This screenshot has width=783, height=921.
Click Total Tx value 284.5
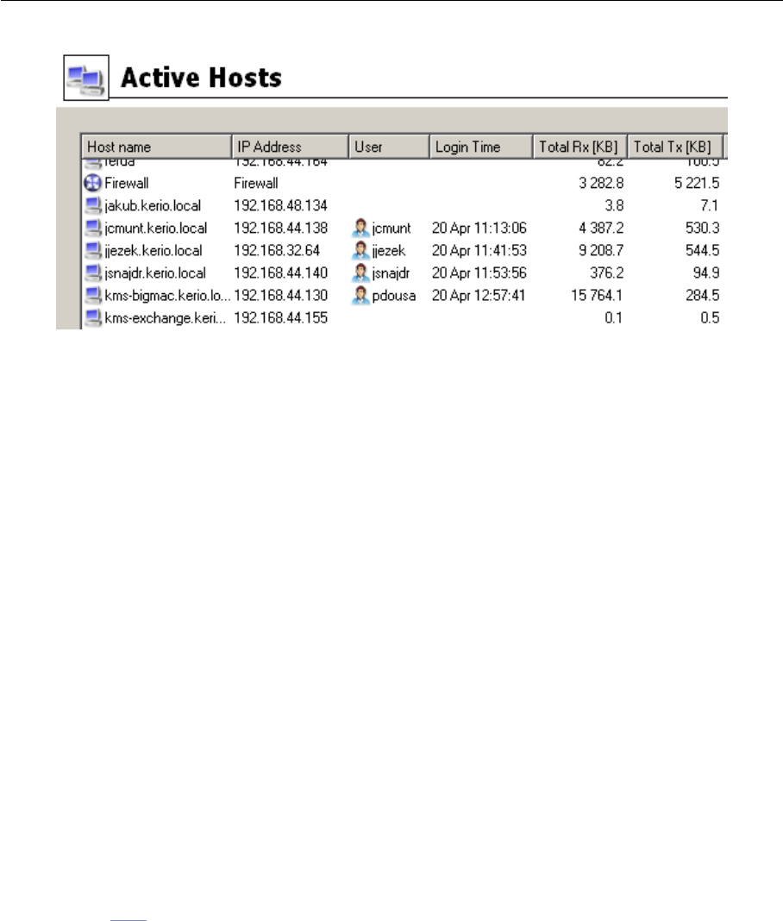(703, 296)
